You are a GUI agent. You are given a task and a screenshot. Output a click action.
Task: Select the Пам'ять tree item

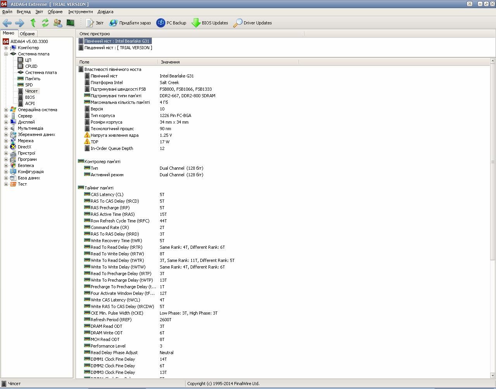coord(33,79)
